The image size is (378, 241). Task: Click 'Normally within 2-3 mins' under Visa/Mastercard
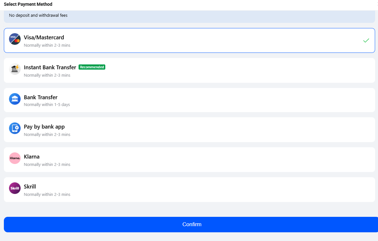click(47, 45)
